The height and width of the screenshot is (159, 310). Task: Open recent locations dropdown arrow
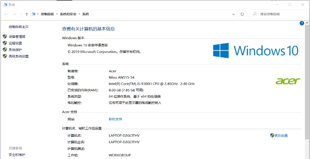pyautogui.click(x=21, y=14)
